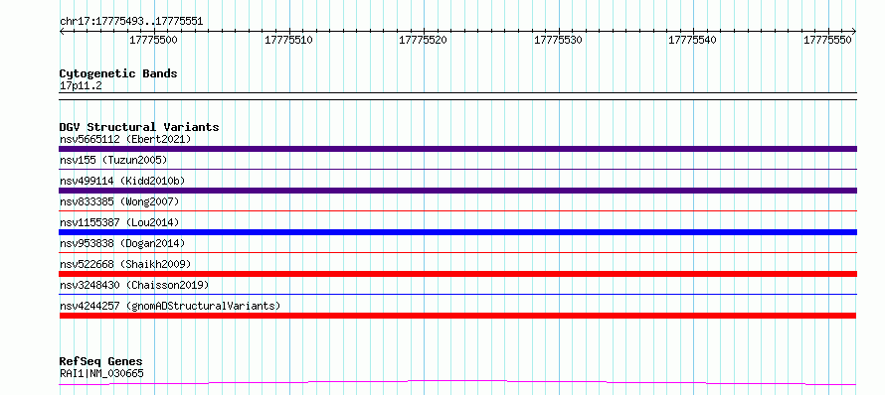The width and height of the screenshot is (885, 395).
Task: Click the left arrowhead of the ruler
Action: click(62, 31)
